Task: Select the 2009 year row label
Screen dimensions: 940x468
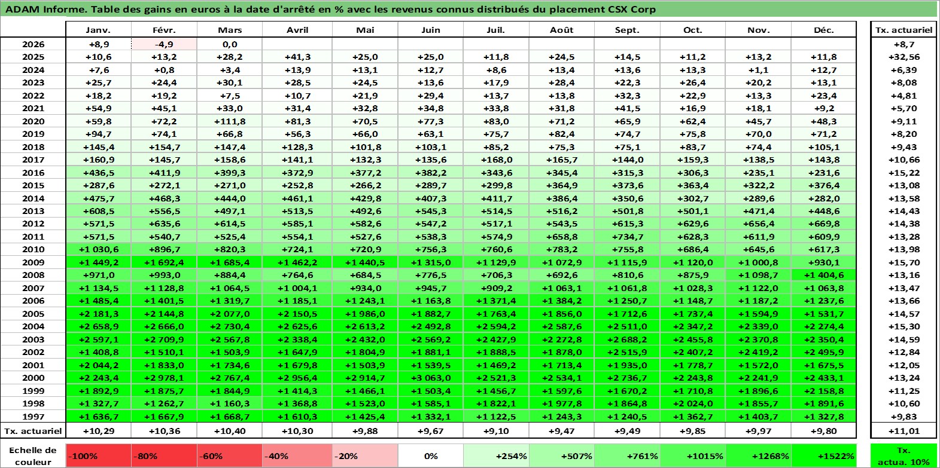Action: 33,262
